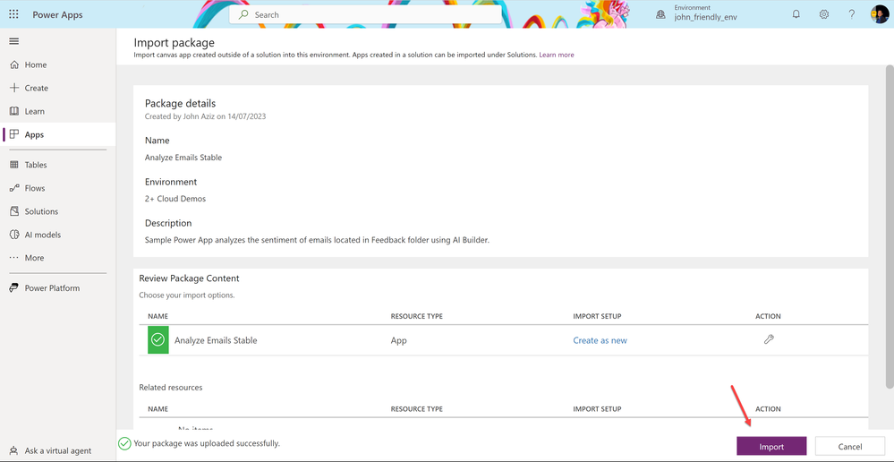Click the upload success checkmark icon
This screenshot has height=462, width=894.
point(124,444)
